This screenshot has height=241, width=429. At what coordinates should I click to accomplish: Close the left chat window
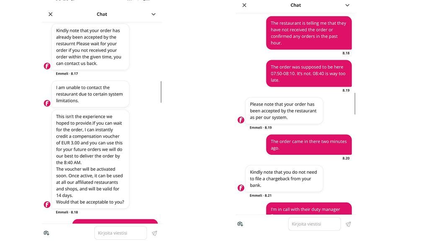click(x=50, y=14)
